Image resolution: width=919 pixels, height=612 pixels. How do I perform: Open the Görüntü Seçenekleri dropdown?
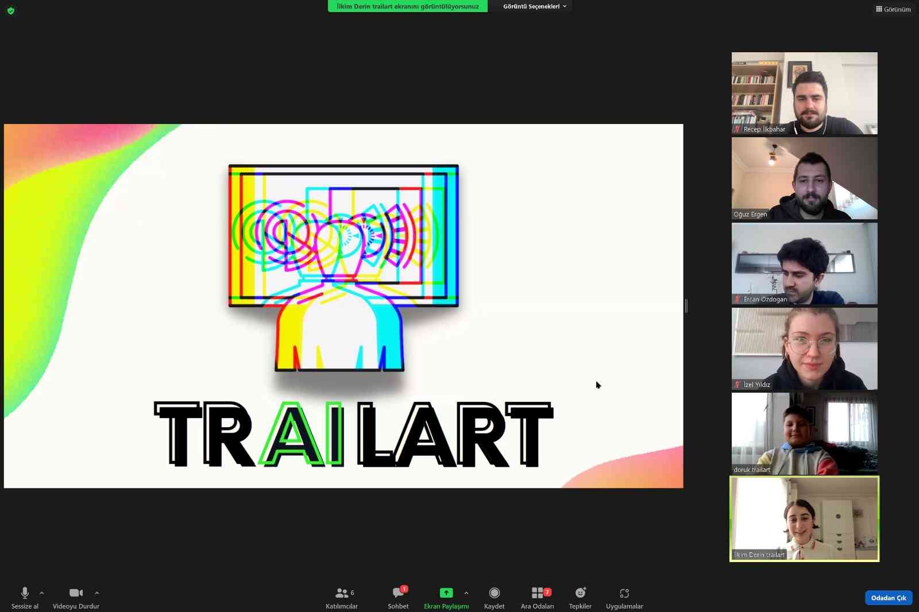534,6
